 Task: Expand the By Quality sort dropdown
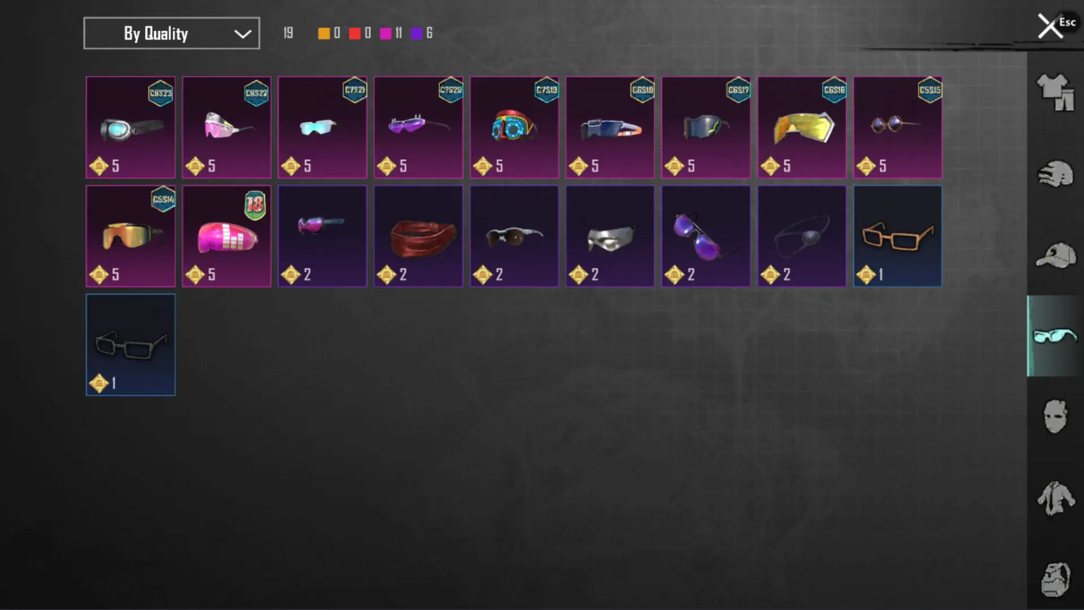coord(172,33)
